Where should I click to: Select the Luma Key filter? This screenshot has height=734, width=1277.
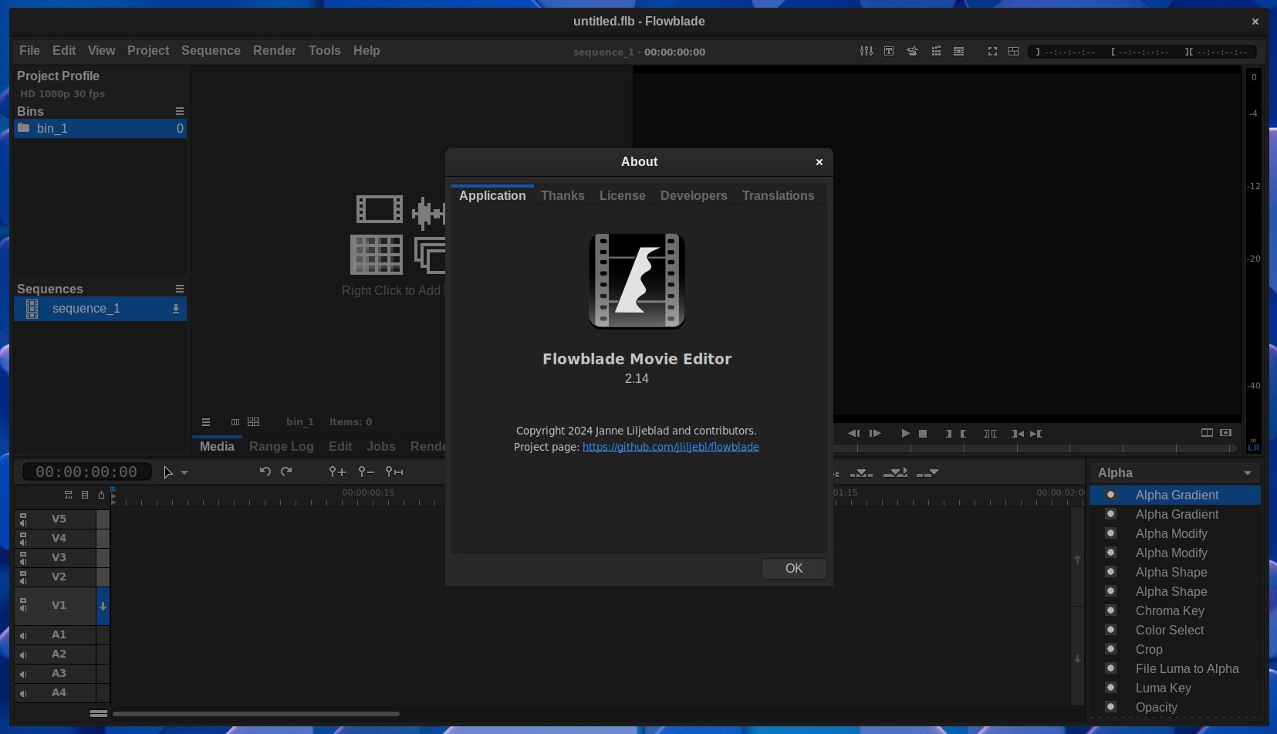click(x=1164, y=688)
